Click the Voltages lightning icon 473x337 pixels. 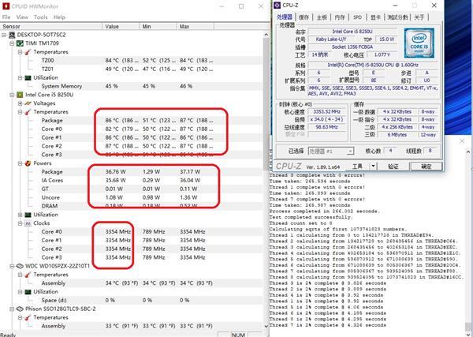(28, 103)
